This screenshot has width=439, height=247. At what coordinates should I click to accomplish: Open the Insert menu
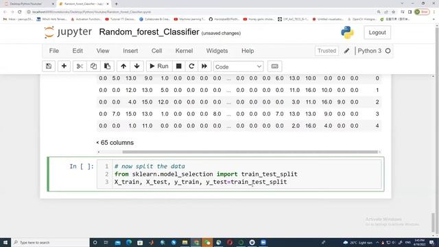point(130,51)
